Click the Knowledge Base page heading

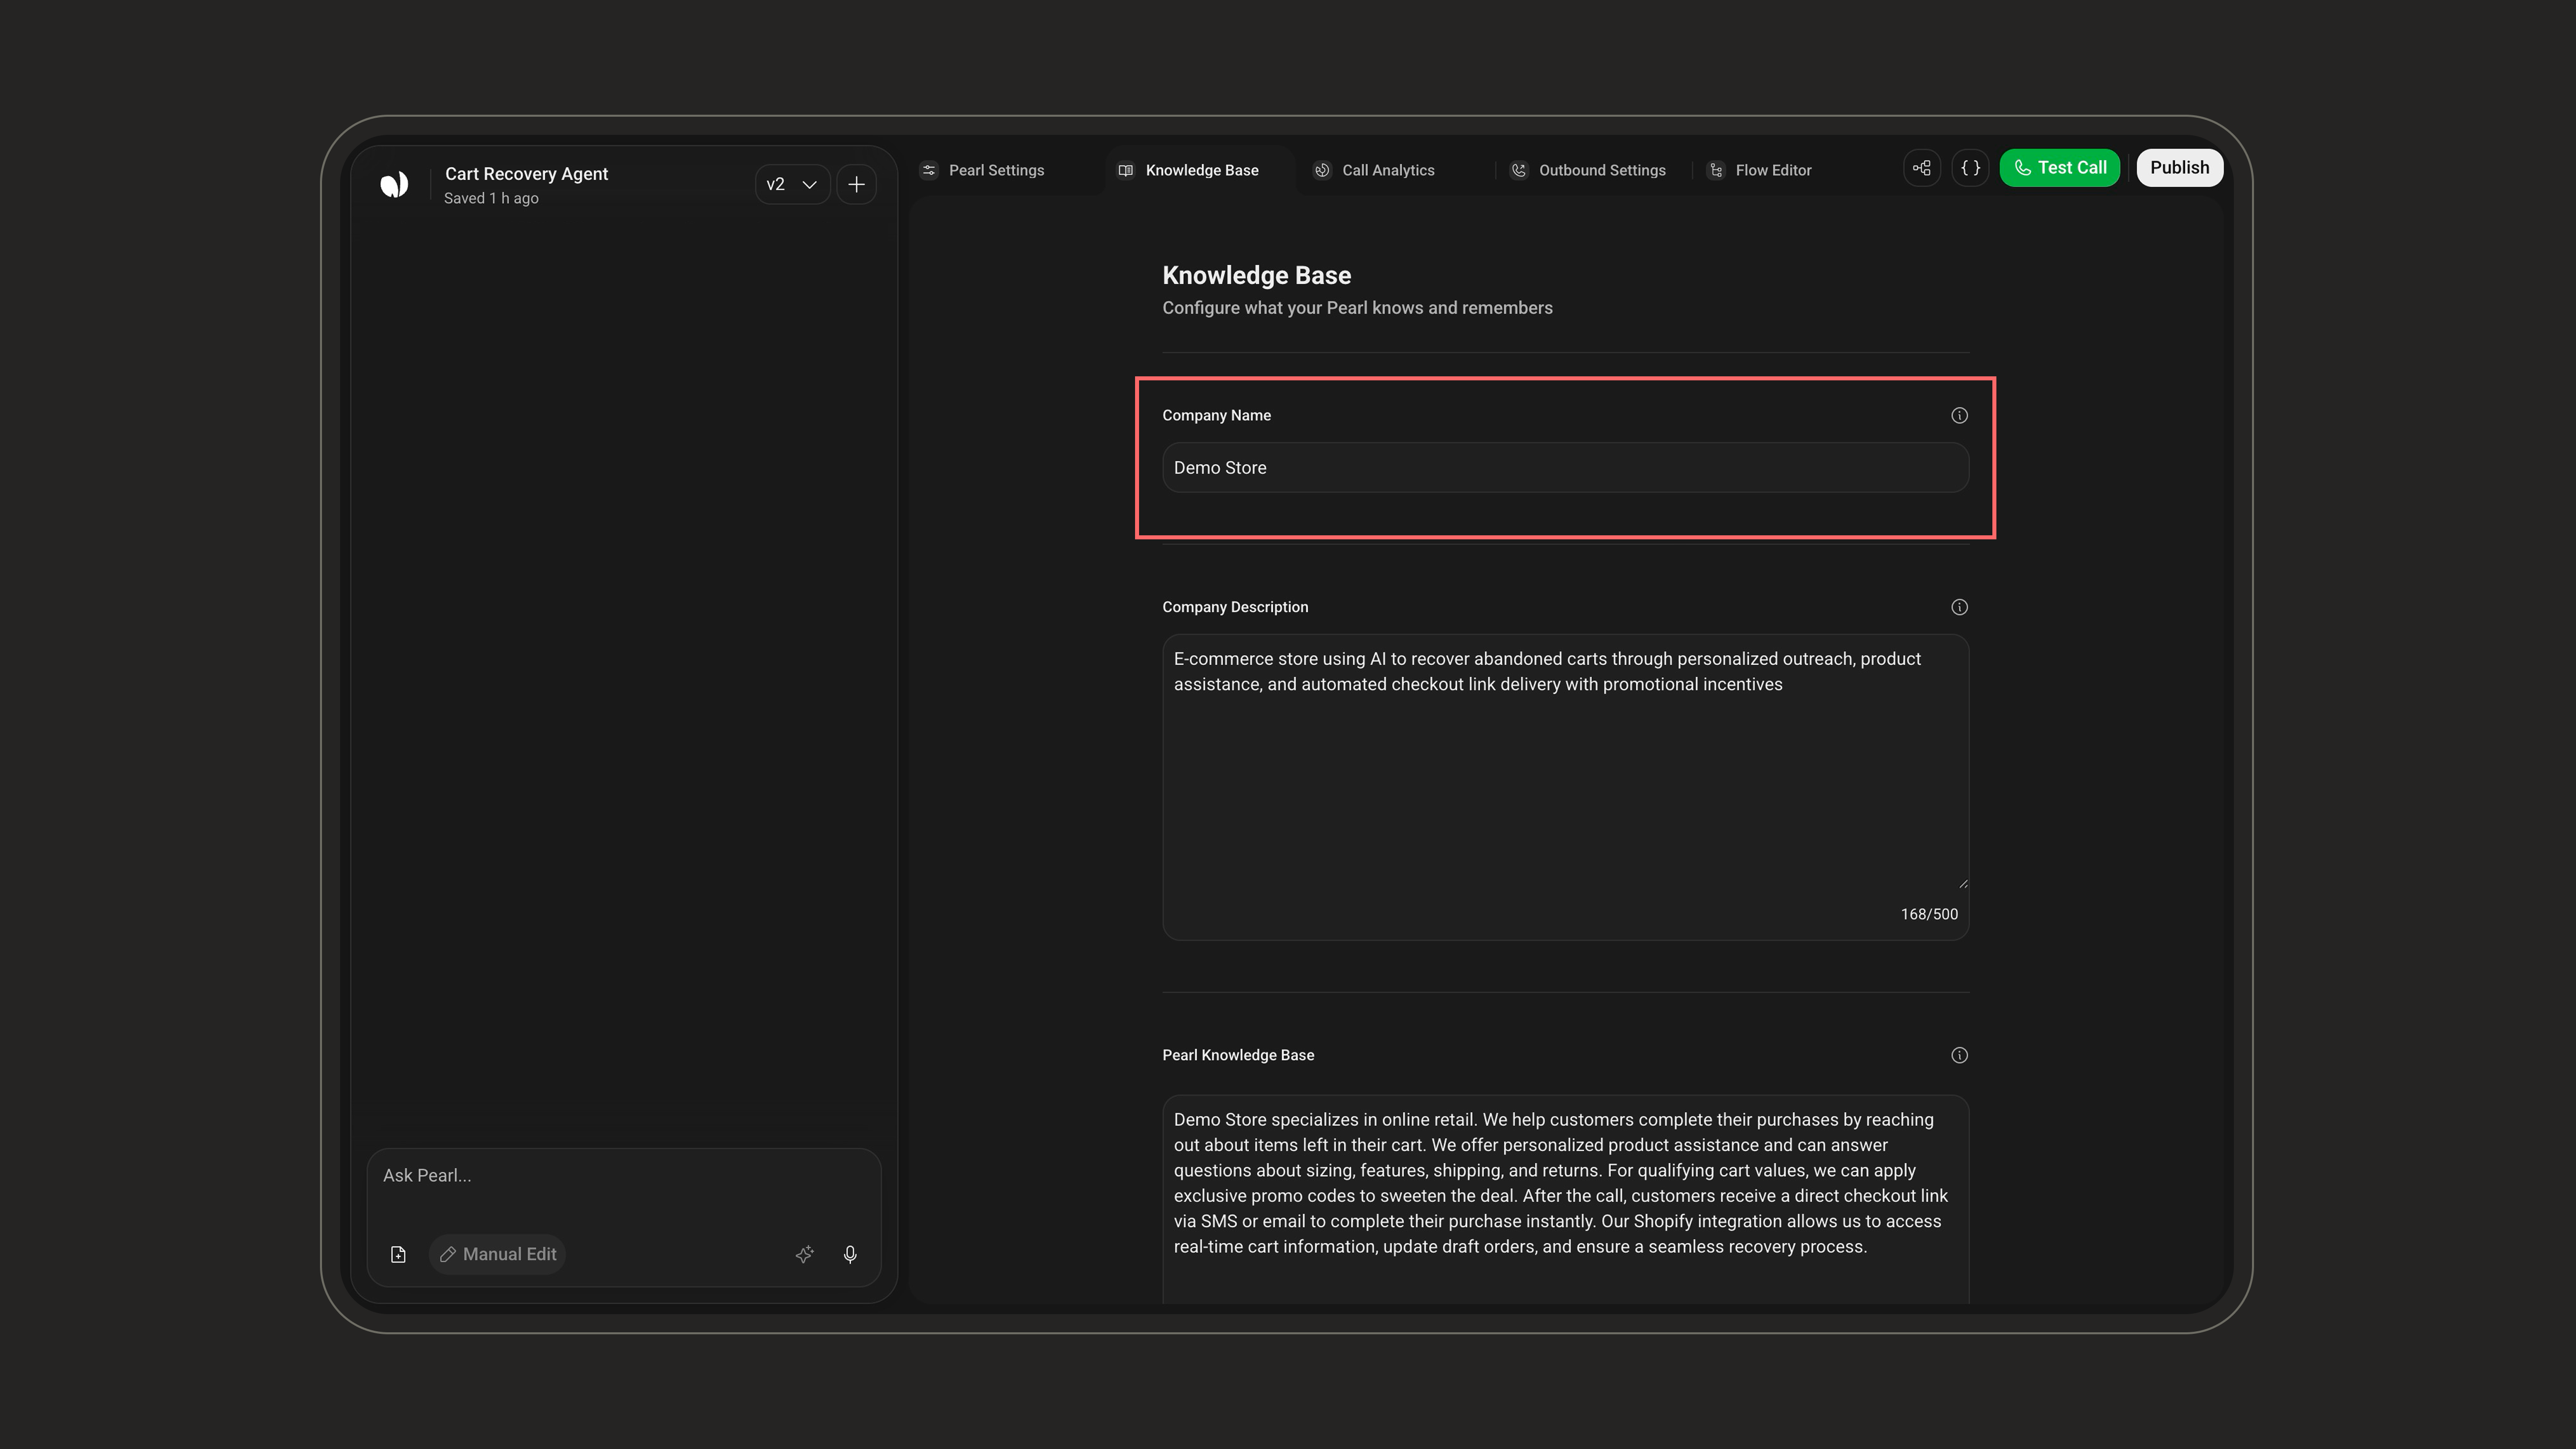pos(1256,275)
